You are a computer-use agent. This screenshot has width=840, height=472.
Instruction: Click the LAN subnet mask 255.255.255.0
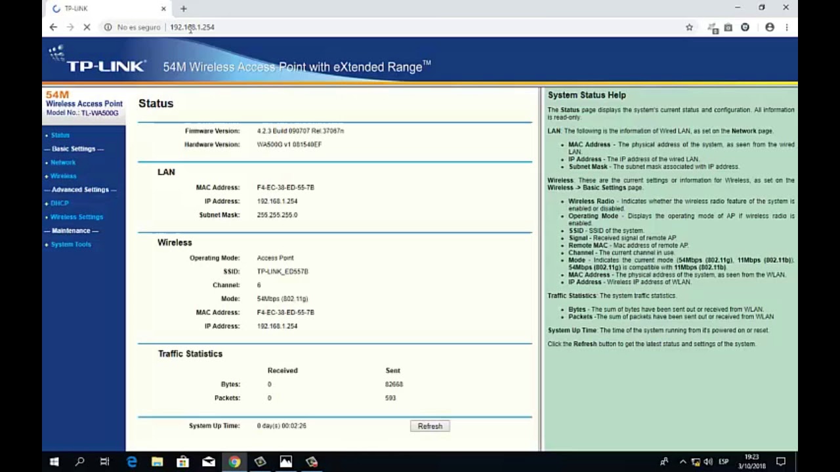pos(277,215)
